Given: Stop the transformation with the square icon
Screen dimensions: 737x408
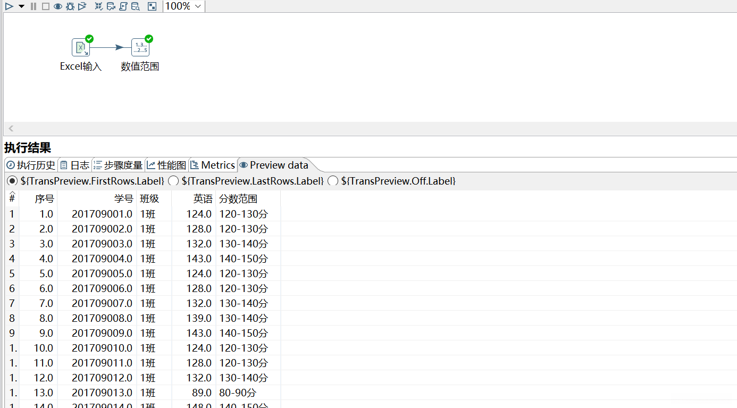Looking at the screenshot, I should click(x=46, y=6).
